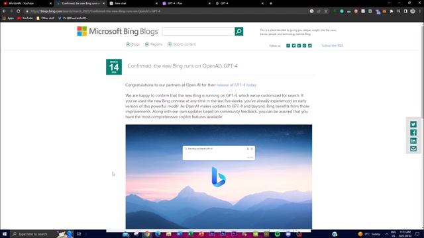Open the 'release of GPT-4 today' link
The width and height of the screenshot is (424, 238).
pos(237,85)
